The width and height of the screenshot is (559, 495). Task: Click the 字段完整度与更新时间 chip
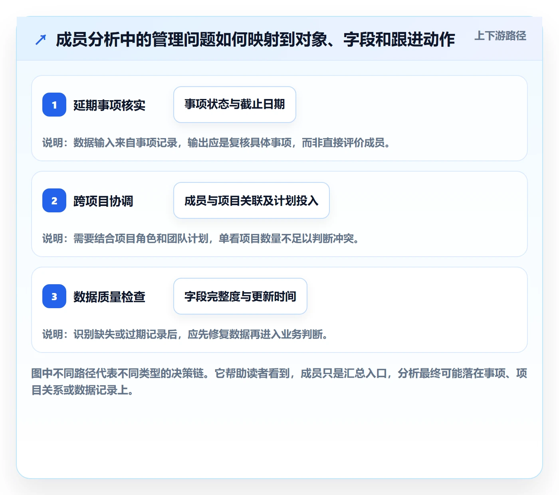[240, 296]
